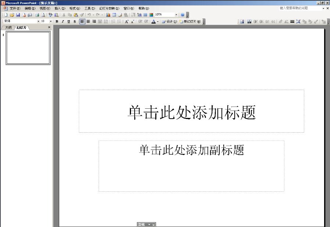
Task: Align text left
Action: click(x=82, y=21)
